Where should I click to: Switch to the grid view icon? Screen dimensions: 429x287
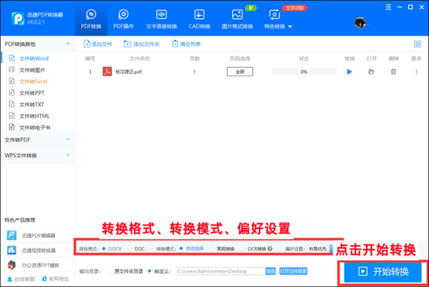pos(417,44)
